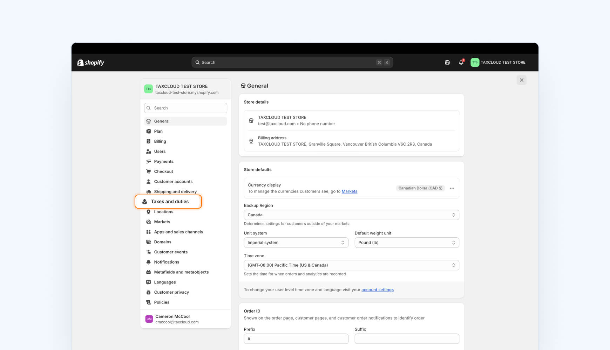The image size is (610, 350).
Task: Click the Order ID Prefix input field
Action: (x=296, y=338)
